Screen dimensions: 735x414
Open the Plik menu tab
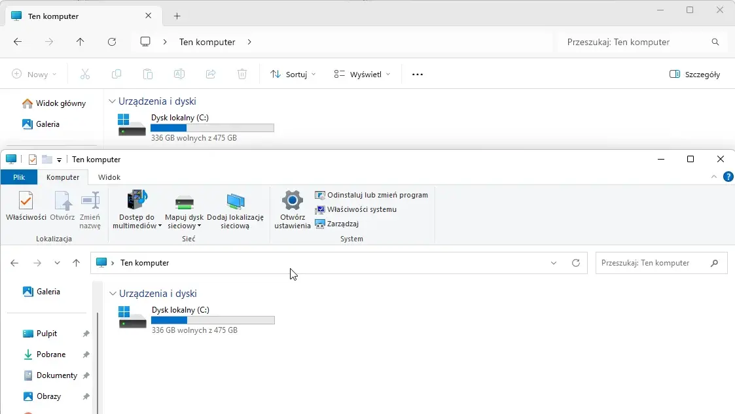point(19,177)
